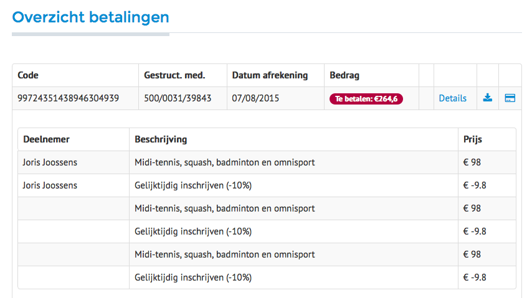Click the 'Gestruct. med.' column header
The height and width of the screenshot is (298, 532).
click(174, 75)
